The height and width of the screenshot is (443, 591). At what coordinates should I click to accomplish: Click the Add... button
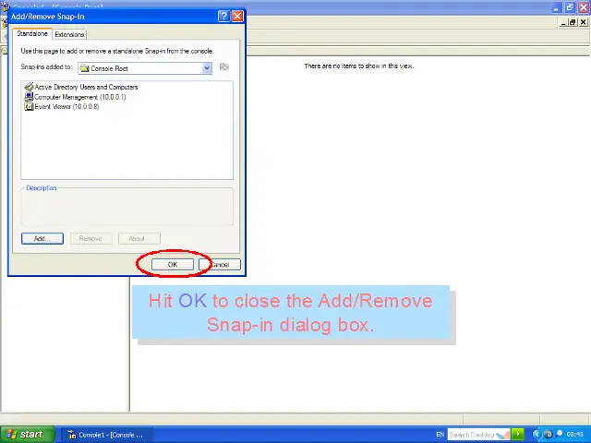pyautogui.click(x=42, y=238)
